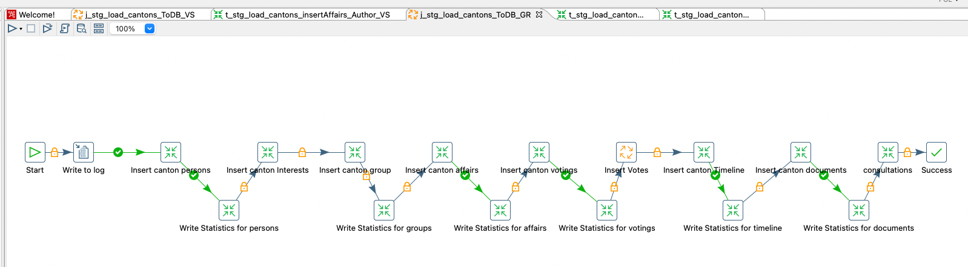Select the Start job entry icon
The image size is (968, 267).
[x=35, y=152]
